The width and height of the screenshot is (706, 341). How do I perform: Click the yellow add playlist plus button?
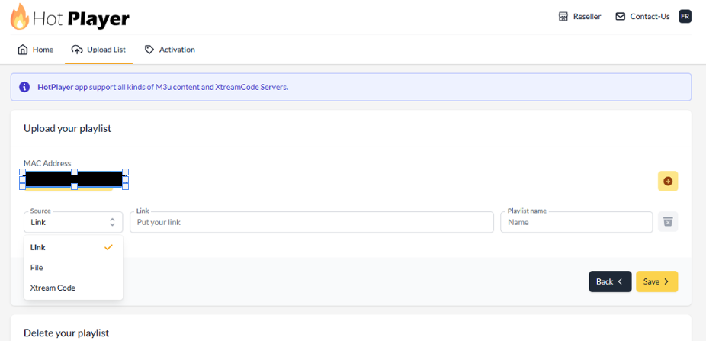coord(668,181)
